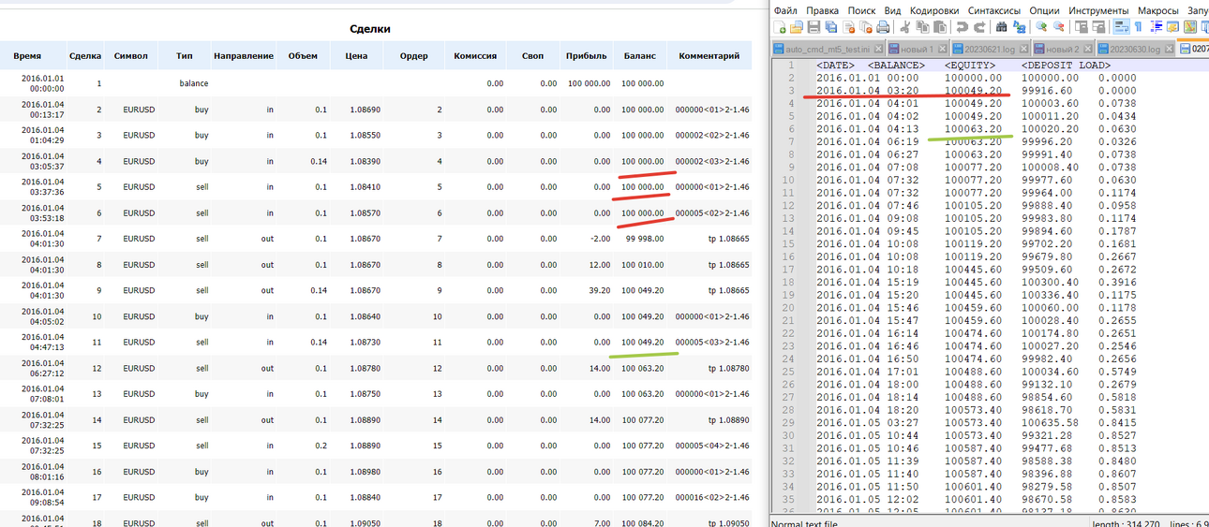This screenshot has width=1209, height=527.
Task: Select the price cell 1.08390
Action: [x=364, y=161]
